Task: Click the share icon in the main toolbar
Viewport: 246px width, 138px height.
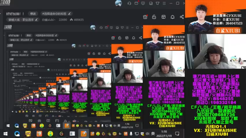Action: click(182, 17)
